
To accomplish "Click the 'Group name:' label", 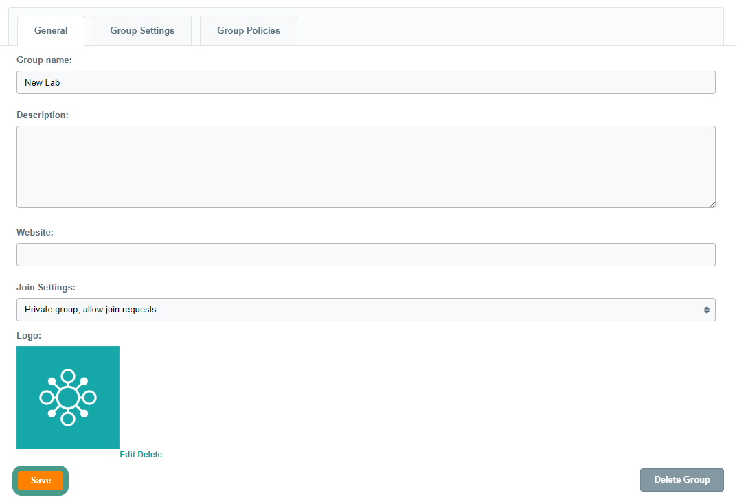I will click(x=44, y=60).
